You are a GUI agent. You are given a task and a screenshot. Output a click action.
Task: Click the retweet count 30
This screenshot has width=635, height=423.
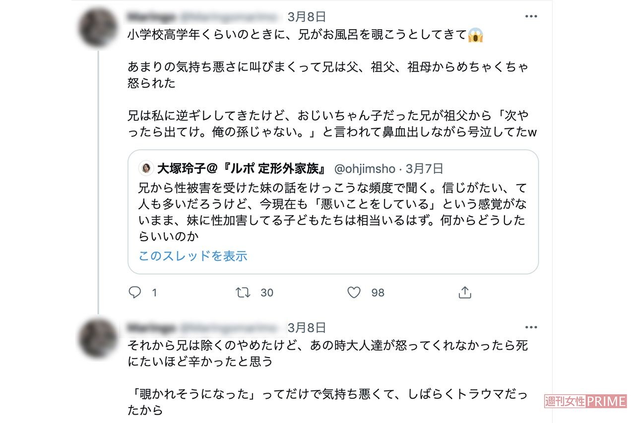point(267,293)
